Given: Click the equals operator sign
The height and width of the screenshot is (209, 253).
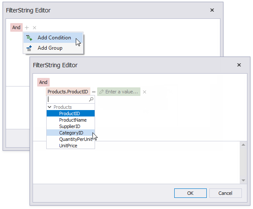Looking at the screenshot, I should [94, 92].
